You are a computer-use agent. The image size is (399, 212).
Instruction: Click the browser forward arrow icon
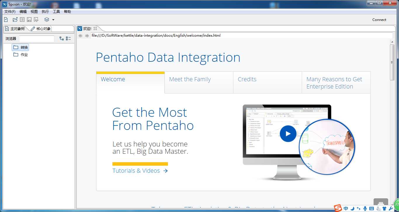pos(87,36)
